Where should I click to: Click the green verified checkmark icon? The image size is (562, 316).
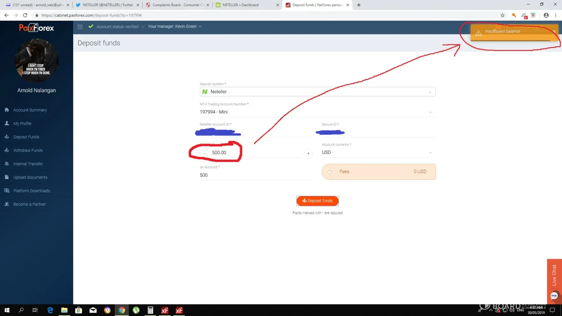(x=91, y=27)
